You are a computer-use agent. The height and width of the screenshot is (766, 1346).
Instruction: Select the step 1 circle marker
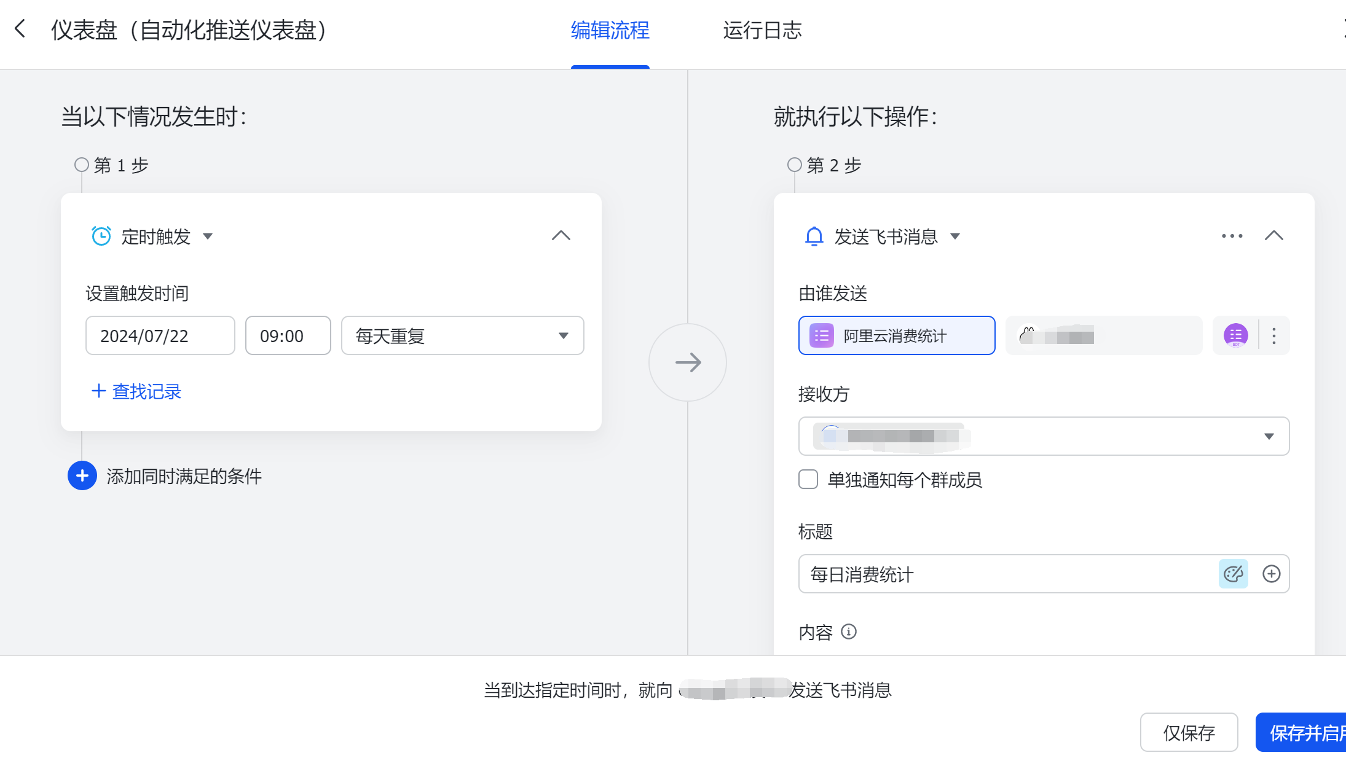tap(81, 165)
